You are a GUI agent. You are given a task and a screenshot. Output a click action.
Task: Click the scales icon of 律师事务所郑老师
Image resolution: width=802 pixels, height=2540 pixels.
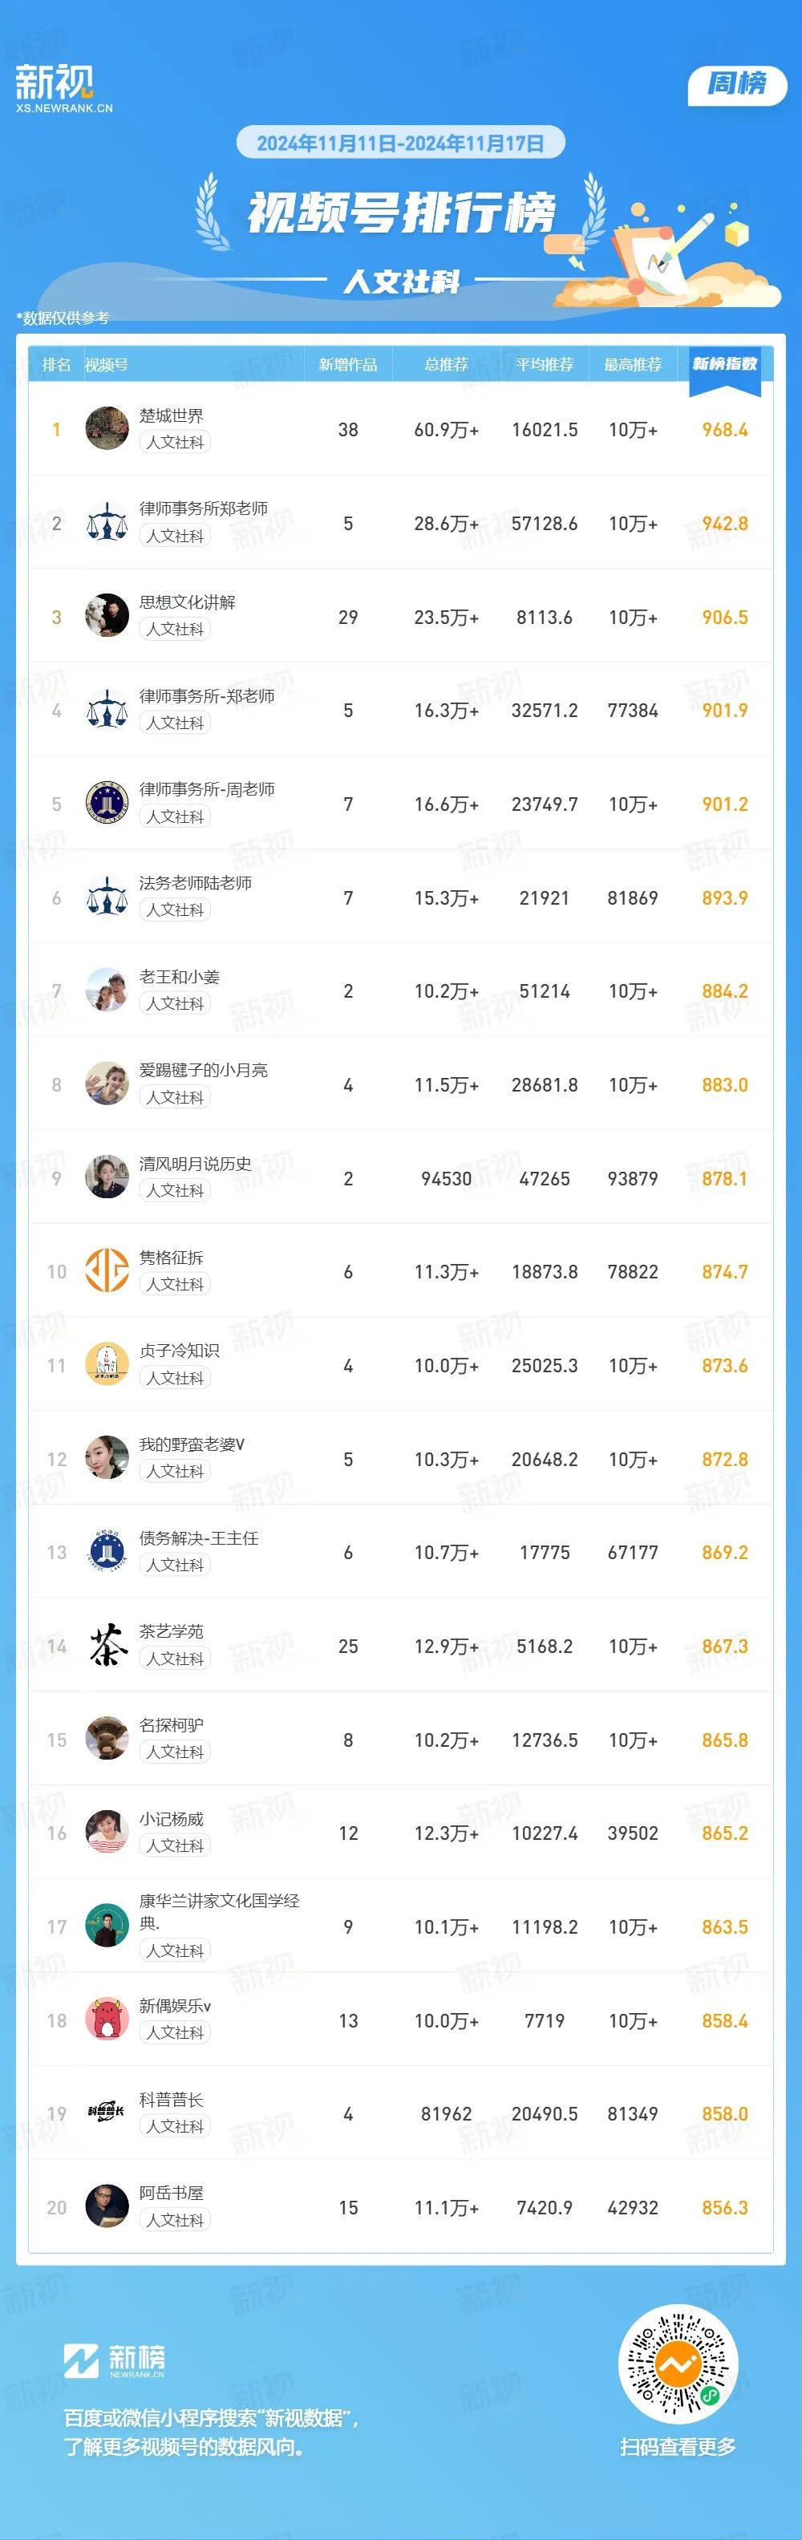coord(107,523)
